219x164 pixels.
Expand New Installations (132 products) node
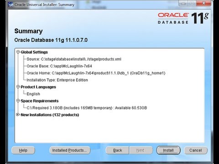tap(18, 115)
